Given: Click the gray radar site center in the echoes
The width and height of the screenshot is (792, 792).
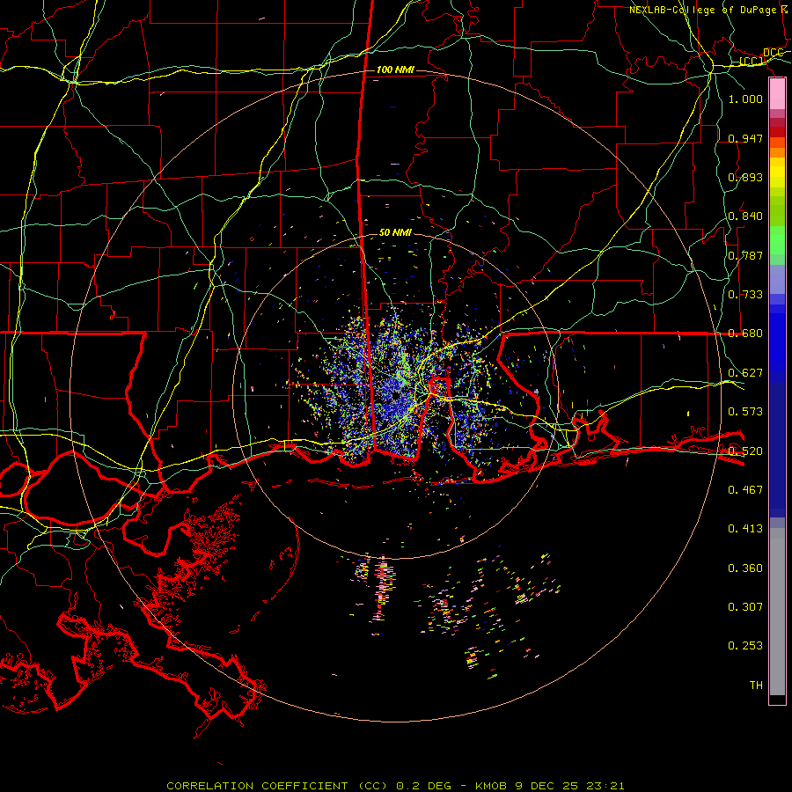Looking at the screenshot, I should (395, 396).
